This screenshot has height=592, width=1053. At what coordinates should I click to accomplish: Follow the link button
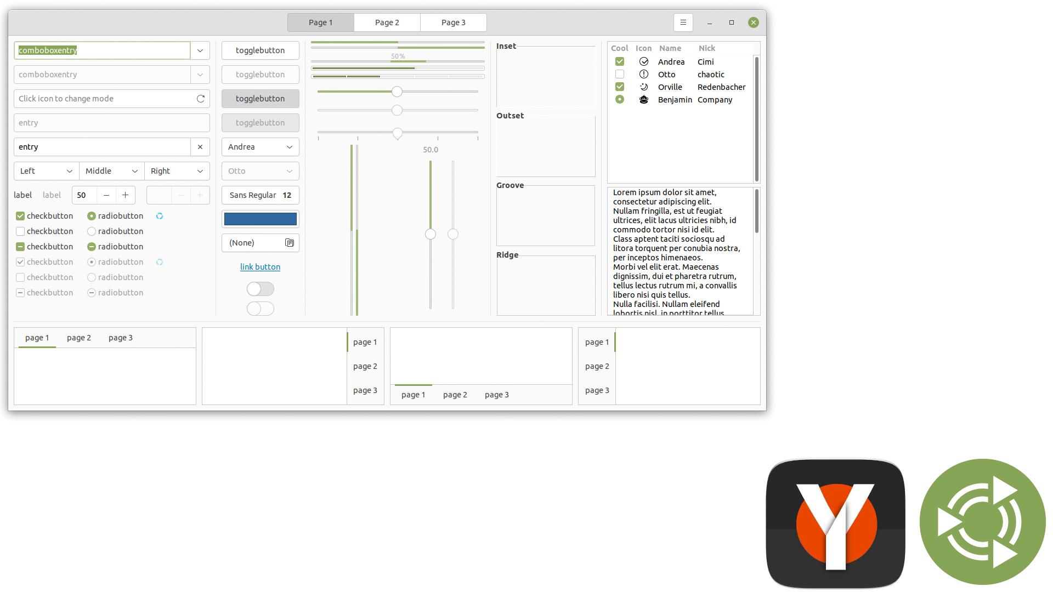[x=261, y=267]
